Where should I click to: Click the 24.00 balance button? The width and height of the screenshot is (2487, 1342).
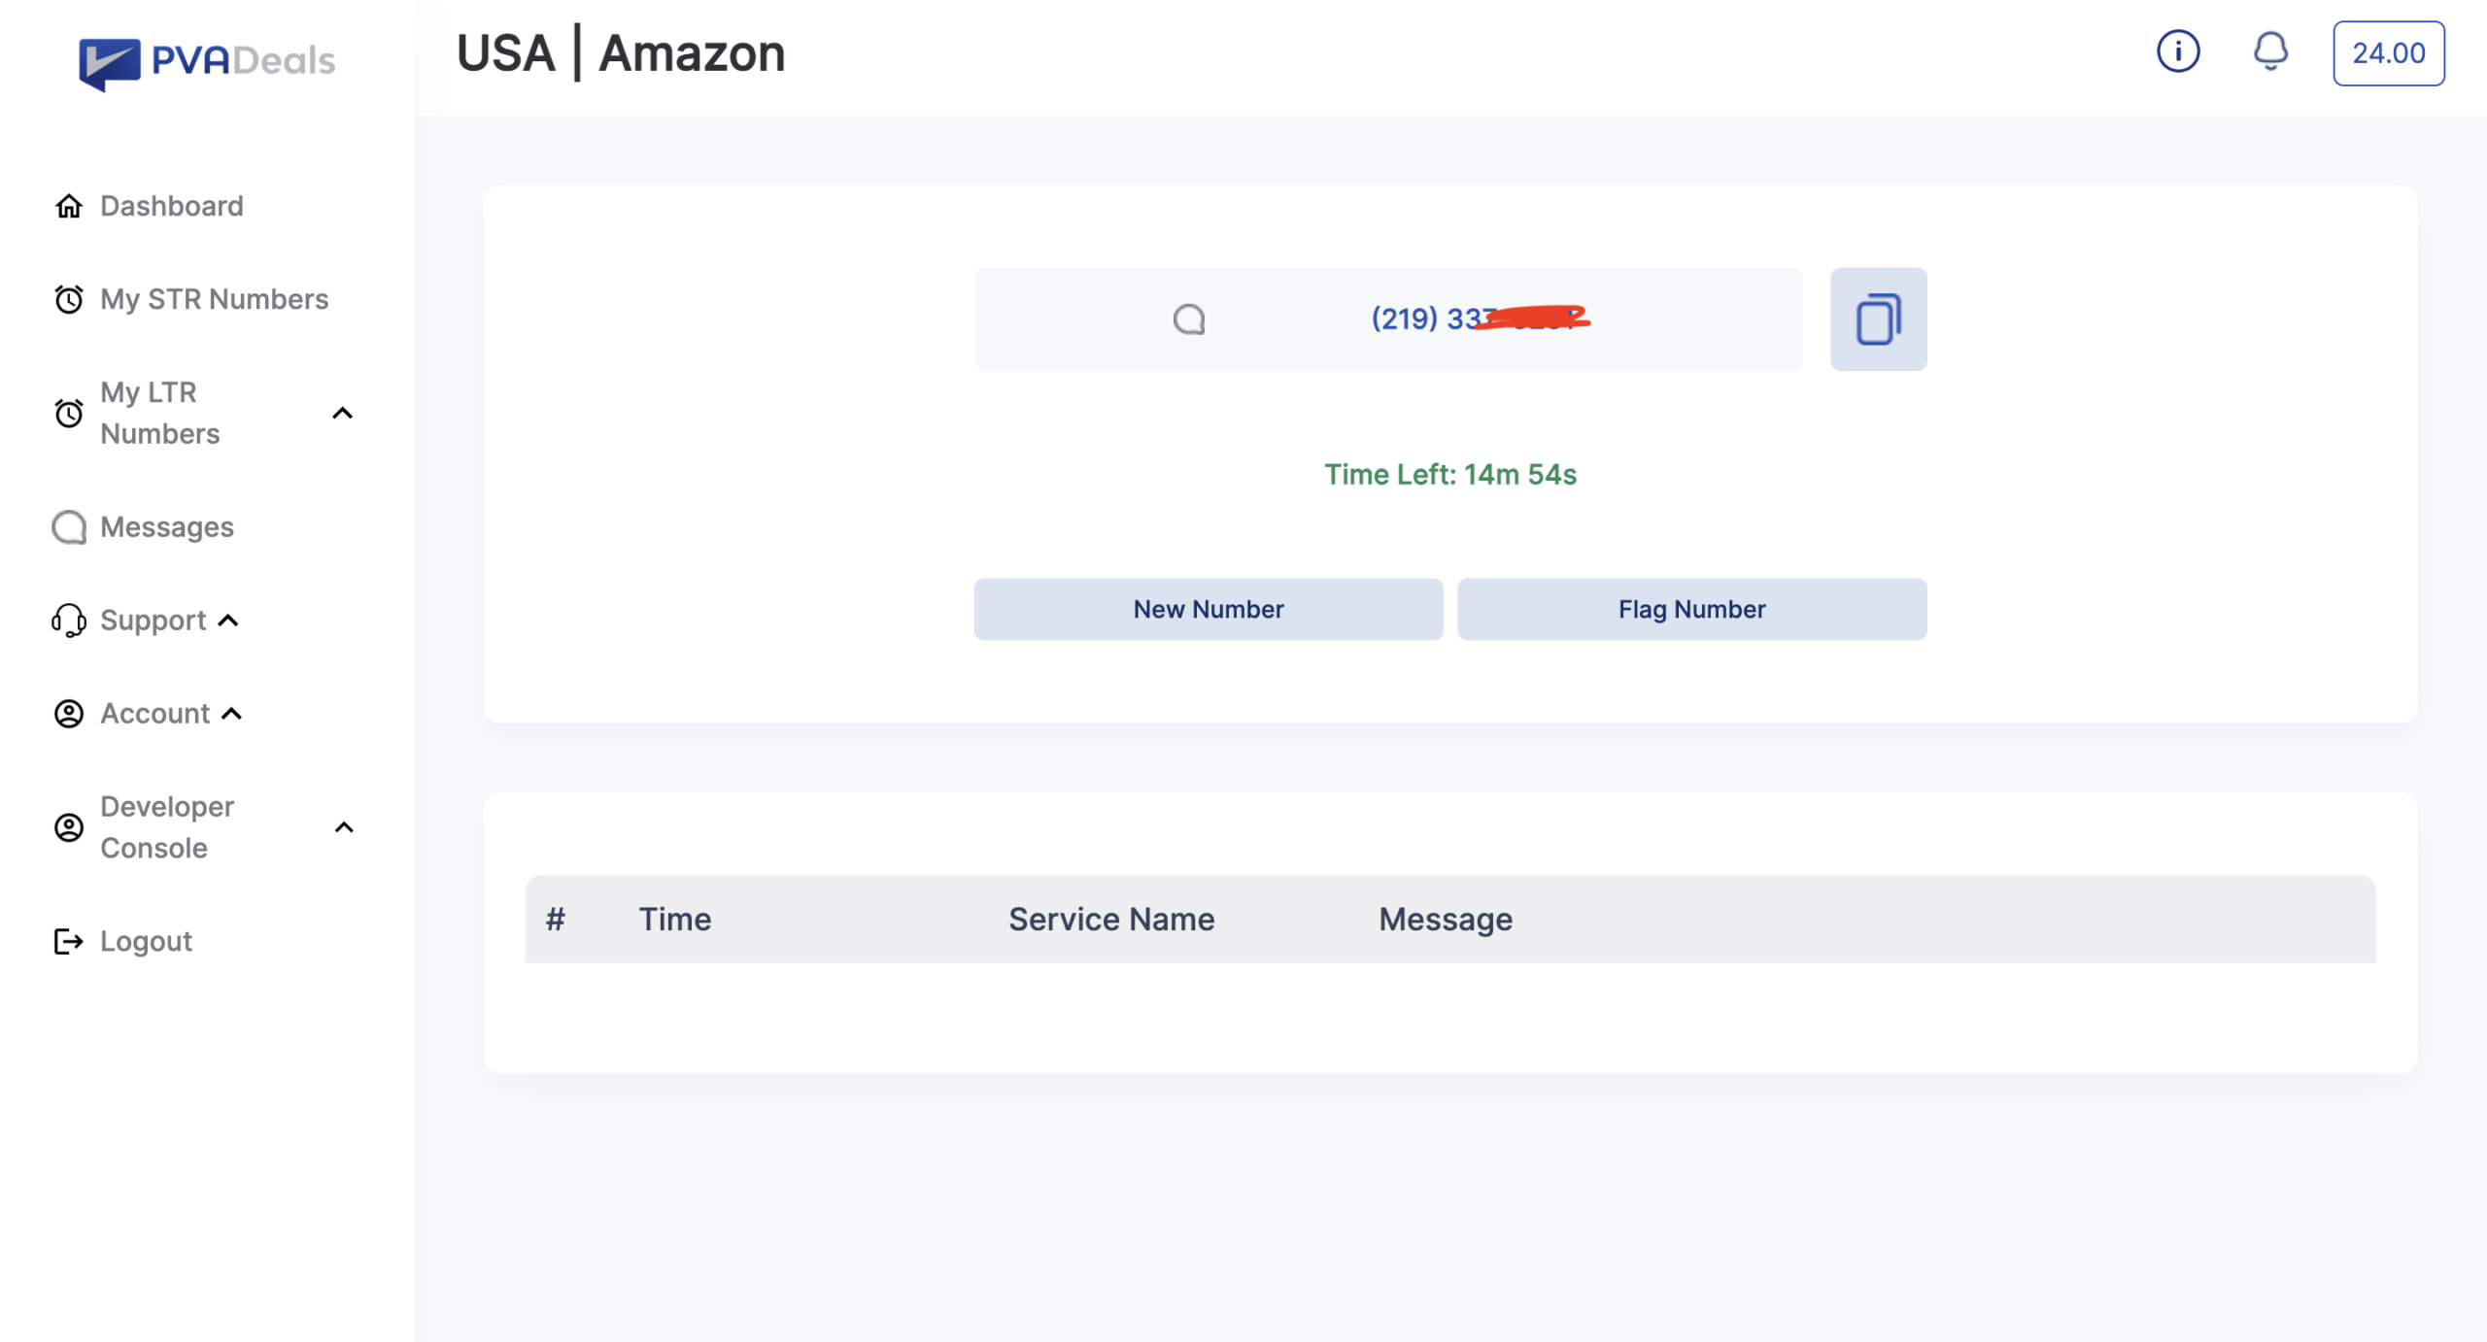coord(2389,53)
